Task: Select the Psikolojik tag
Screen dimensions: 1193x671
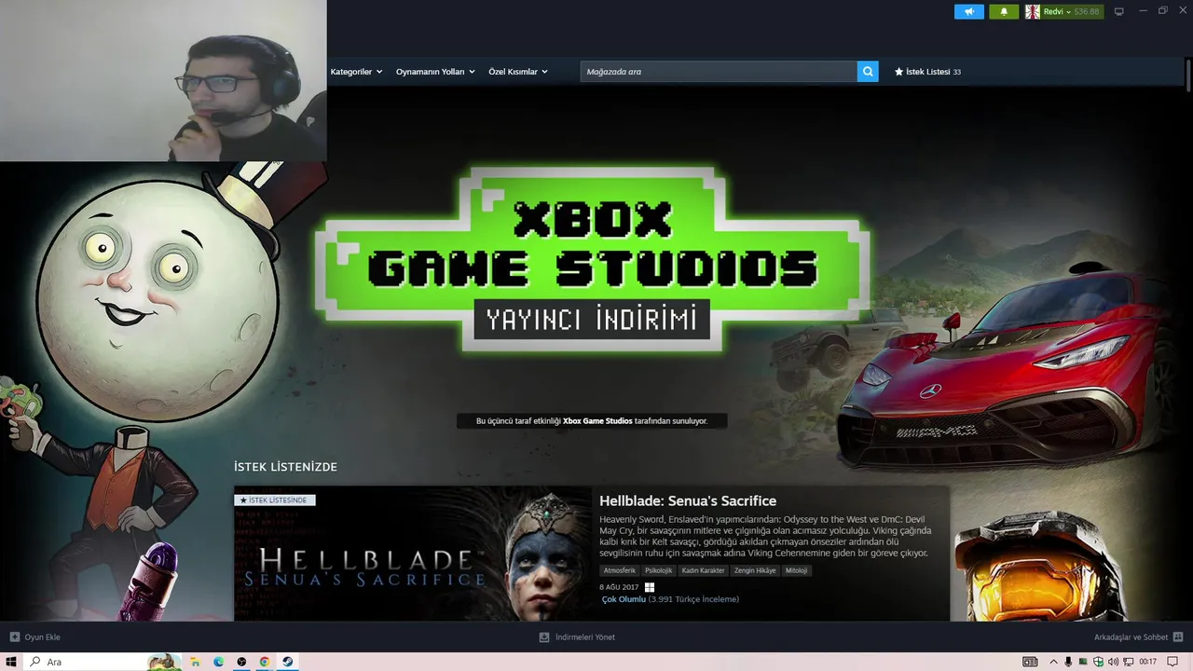Action: [x=658, y=570]
